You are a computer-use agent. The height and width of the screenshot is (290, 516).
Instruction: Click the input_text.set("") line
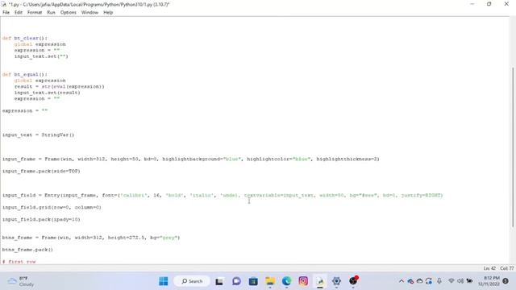point(41,56)
